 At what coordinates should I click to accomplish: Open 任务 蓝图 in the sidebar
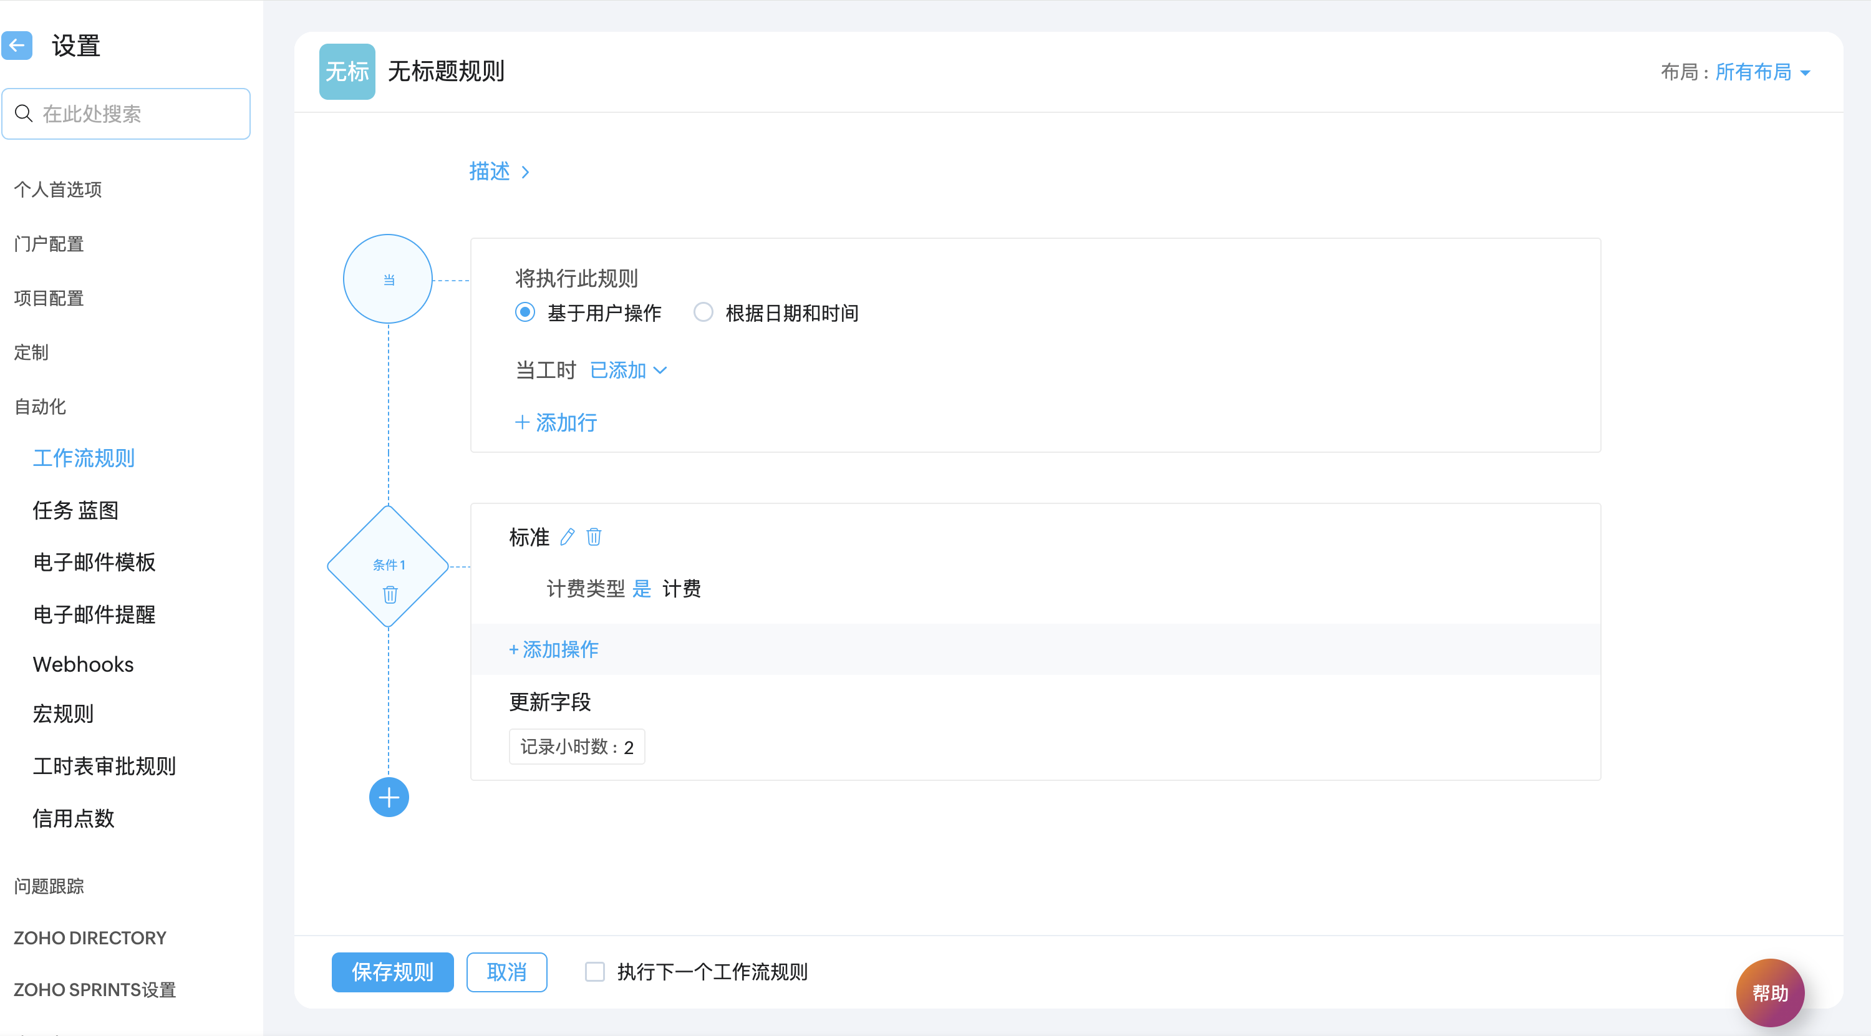pyautogui.click(x=75, y=510)
